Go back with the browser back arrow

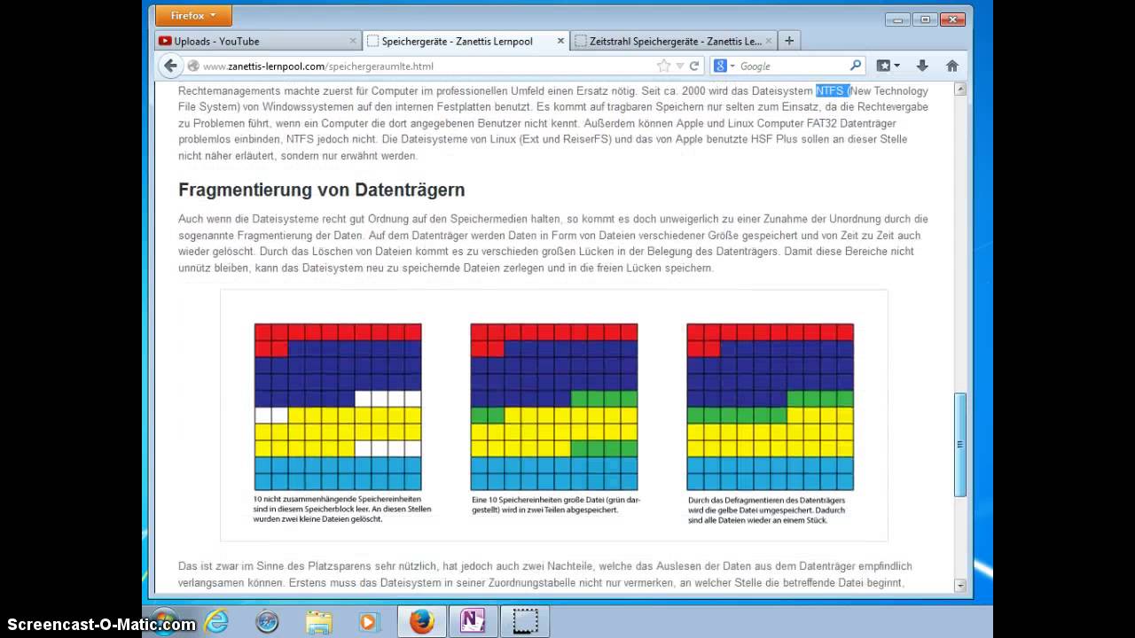(x=170, y=66)
